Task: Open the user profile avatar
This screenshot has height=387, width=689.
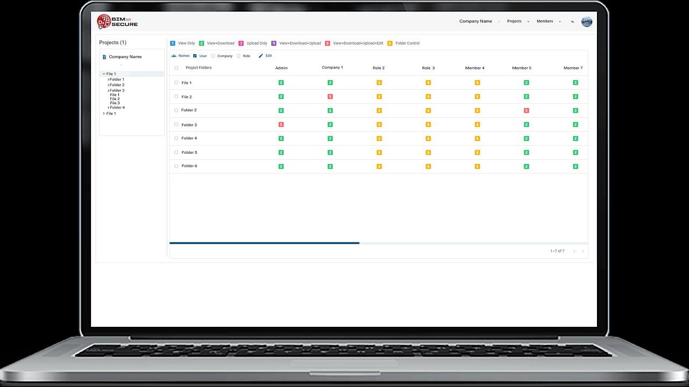Action: pos(587,21)
